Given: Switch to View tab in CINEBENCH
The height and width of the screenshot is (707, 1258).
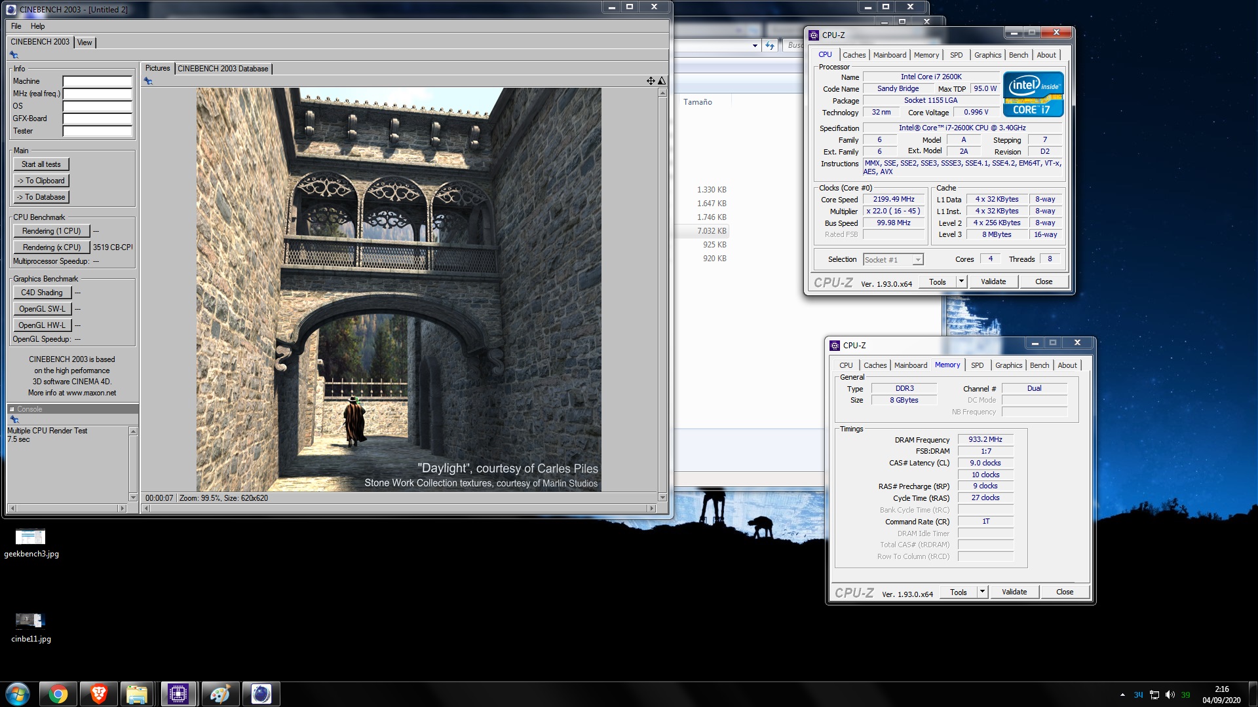Looking at the screenshot, I should coord(85,43).
